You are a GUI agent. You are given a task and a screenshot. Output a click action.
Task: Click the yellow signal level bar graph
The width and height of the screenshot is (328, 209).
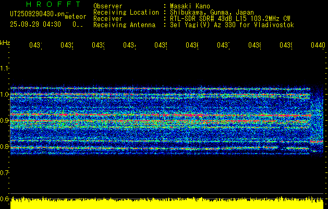167,203
